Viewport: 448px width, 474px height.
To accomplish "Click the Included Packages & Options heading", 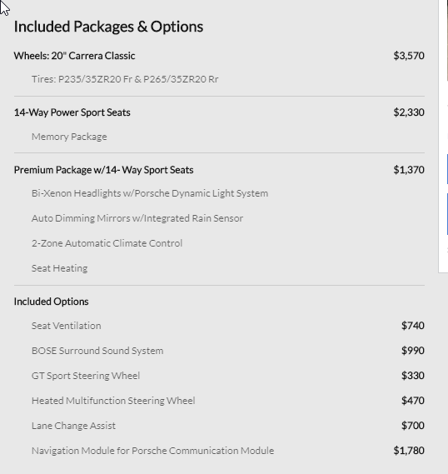I will 108,27.
